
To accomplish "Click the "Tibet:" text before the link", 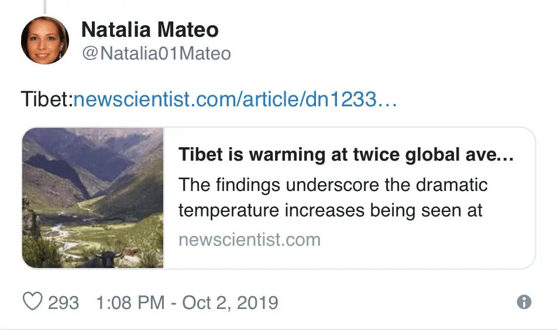I will (46, 99).
